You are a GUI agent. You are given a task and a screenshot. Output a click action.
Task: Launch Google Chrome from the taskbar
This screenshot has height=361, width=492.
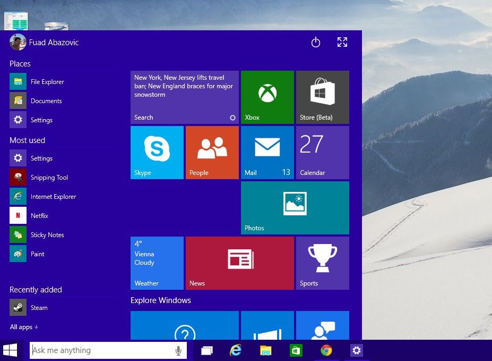(326, 350)
